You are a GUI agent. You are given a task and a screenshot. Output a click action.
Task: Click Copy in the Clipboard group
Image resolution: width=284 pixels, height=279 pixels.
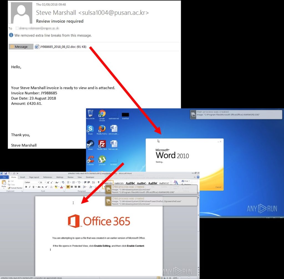point(11,185)
